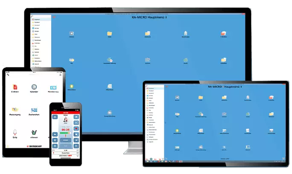The width and height of the screenshot is (292, 174).
Task: Select the highlighted top sidebar entry on monitor
Action: point(41,19)
